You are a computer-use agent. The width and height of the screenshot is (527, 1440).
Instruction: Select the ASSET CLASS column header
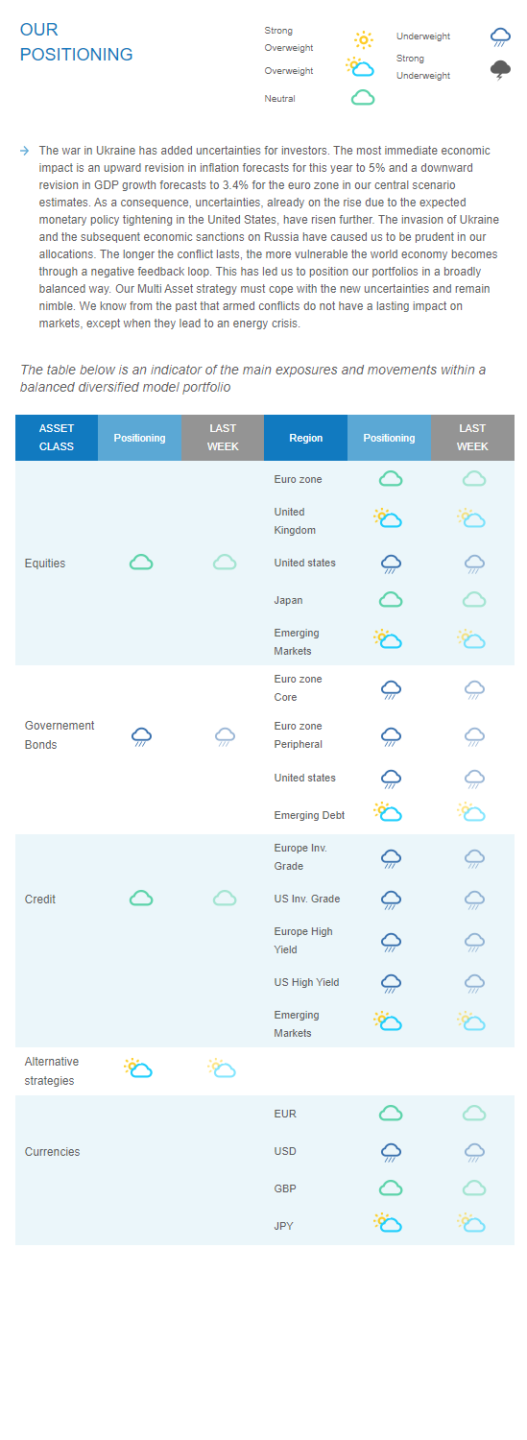click(x=57, y=438)
